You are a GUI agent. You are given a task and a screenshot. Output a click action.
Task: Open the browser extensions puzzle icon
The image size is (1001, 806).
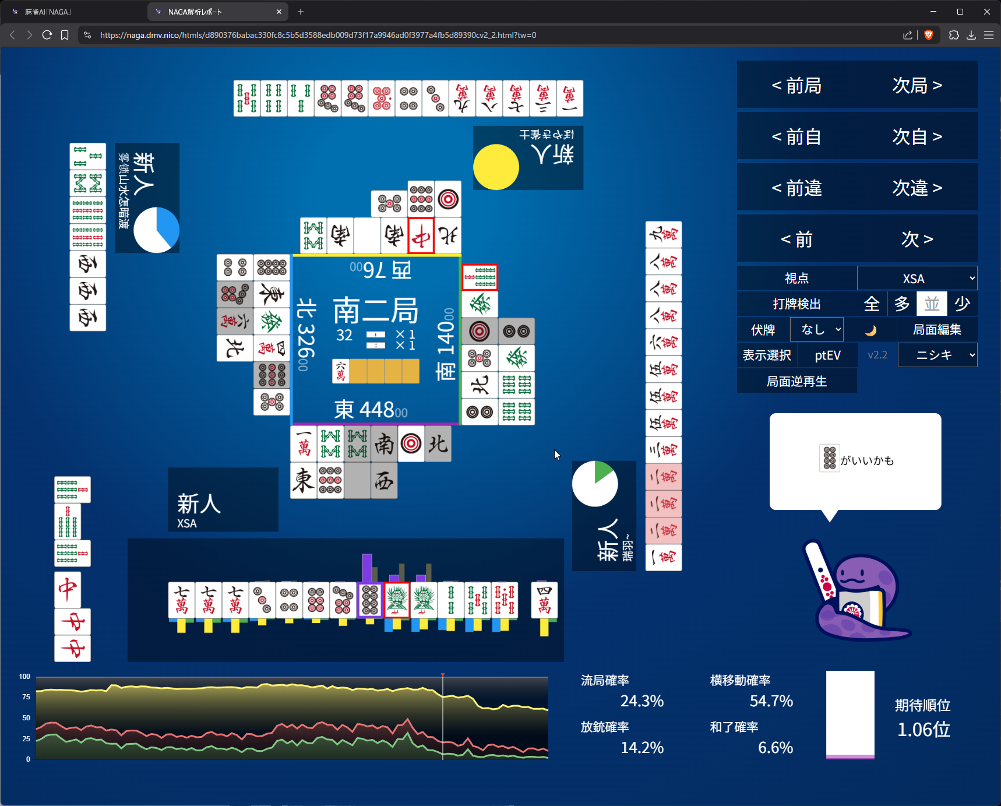tap(954, 35)
